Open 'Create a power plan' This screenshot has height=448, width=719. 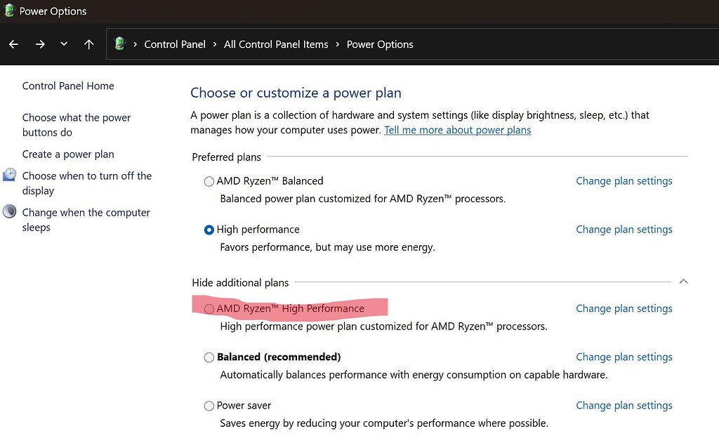coord(67,154)
